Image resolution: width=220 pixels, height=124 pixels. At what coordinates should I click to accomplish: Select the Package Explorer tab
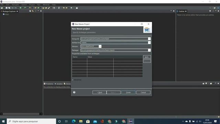pyautogui.click(x=9, y=11)
